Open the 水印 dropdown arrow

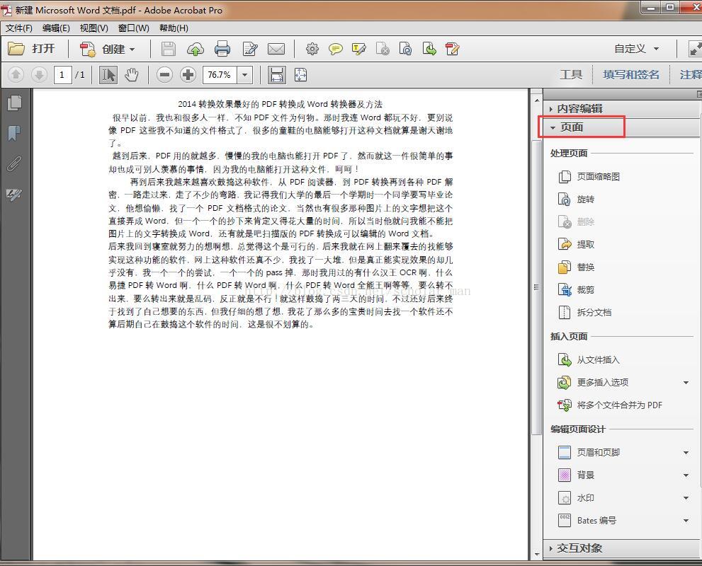click(686, 498)
